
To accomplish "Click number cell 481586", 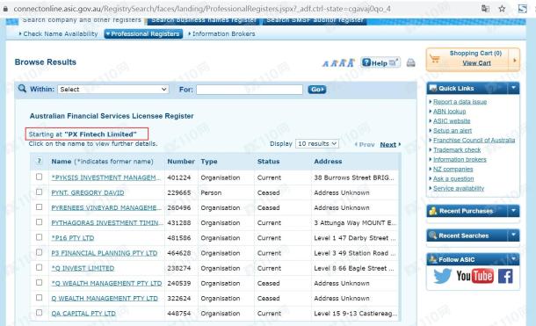I will coord(178,238).
